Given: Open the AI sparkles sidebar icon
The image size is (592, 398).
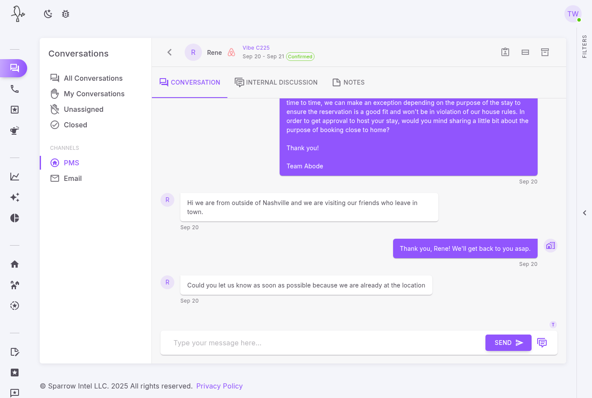Looking at the screenshot, I should pos(15,197).
